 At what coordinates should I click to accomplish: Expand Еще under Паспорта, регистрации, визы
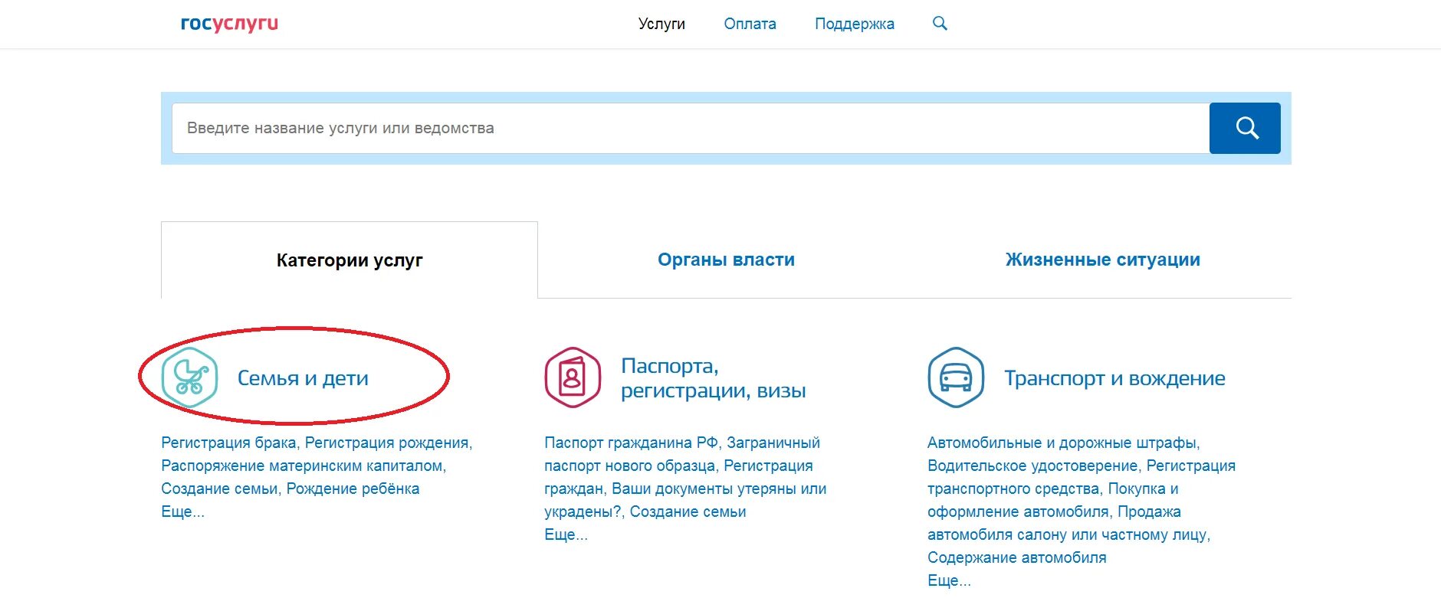566,534
